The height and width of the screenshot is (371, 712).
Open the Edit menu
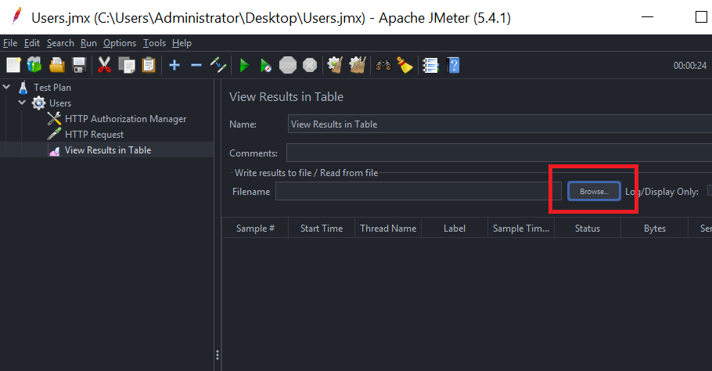pyautogui.click(x=32, y=43)
